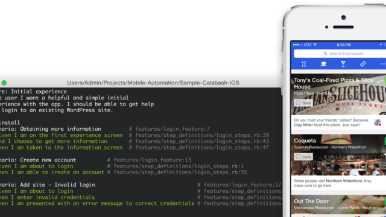Tap the AT&T carrier status text
The width and height of the screenshot is (386, 217).
(308, 45)
